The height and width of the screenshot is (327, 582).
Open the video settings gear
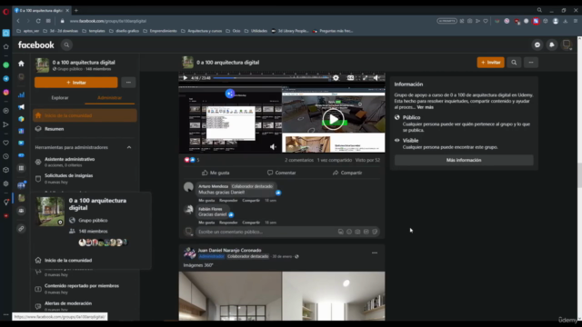(336, 78)
